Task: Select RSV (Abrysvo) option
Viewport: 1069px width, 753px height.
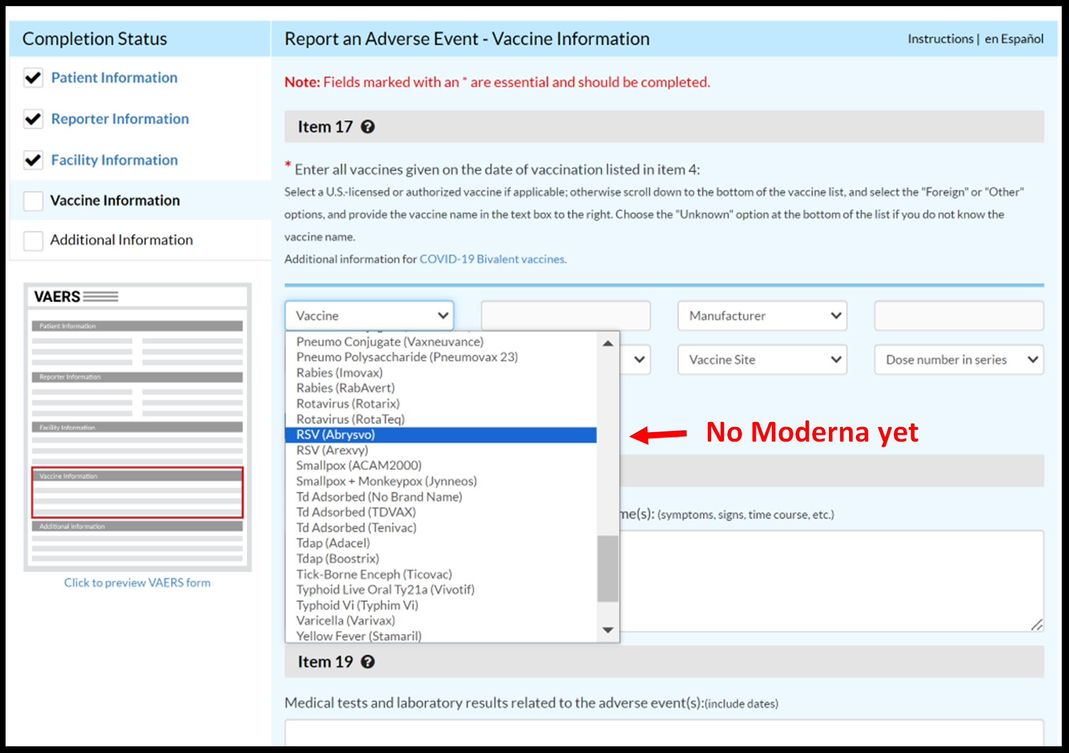Action: coord(440,435)
